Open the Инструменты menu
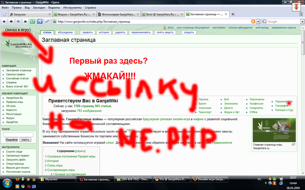Screen dimensions: 305x190 pyautogui.click(x=72, y=8)
